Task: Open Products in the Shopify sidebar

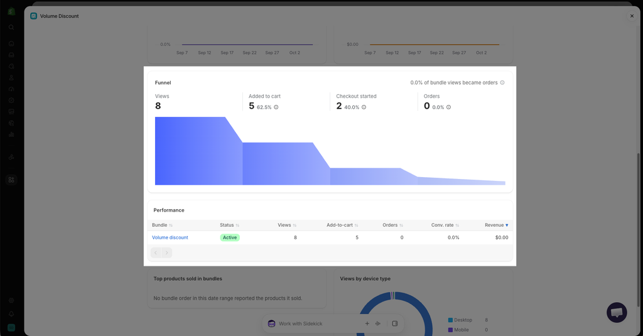Action: 11,67
